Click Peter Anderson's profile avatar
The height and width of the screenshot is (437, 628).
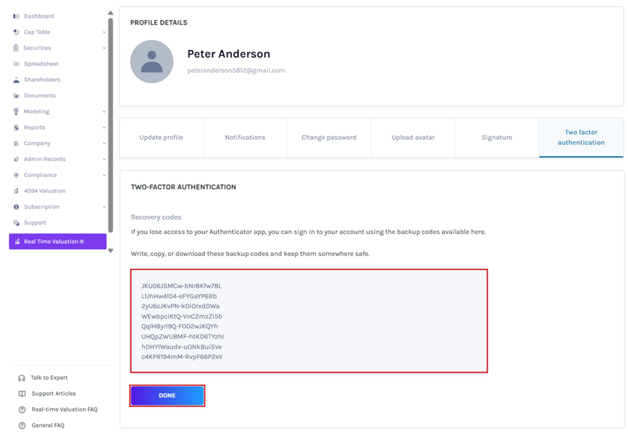pyautogui.click(x=152, y=61)
